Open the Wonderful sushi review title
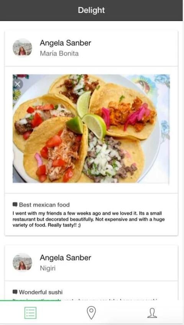 tap(41, 292)
